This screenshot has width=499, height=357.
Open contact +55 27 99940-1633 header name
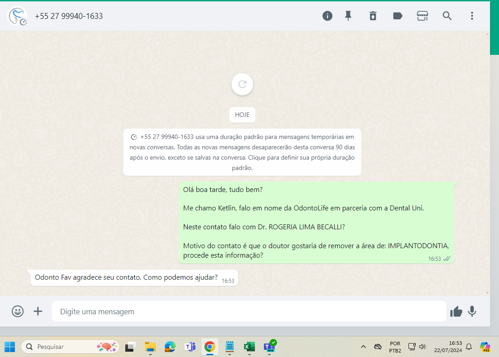pos(69,16)
